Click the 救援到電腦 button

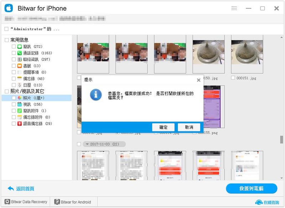(x=252, y=188)
